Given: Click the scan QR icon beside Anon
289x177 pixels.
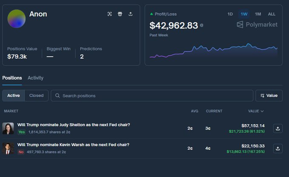Looking at the screenshot, I should tap(110, 14).
